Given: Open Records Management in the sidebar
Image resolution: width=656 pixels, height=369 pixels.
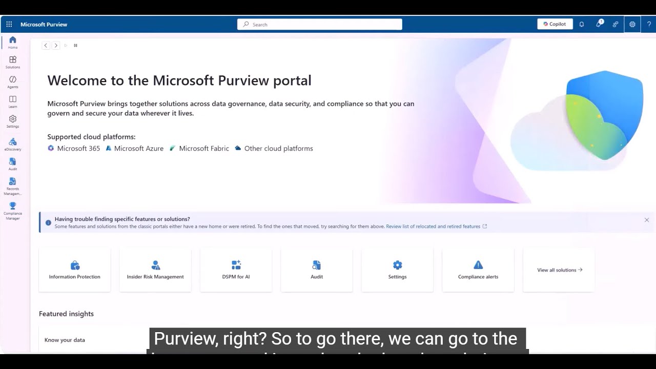Looking at the screenshot, I should 13,187.
